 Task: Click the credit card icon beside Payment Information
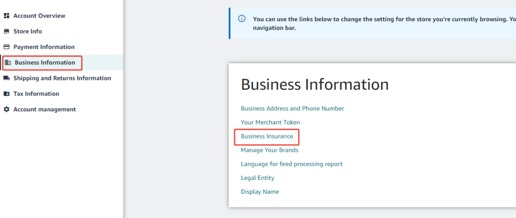point(7,47)
